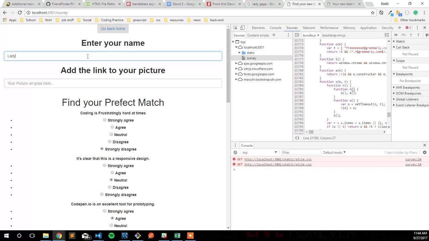The height and width of the screenshot is (241, 429).
Task: Toggle the device toolbar icon in DevTools
Action: pos(242,28)
